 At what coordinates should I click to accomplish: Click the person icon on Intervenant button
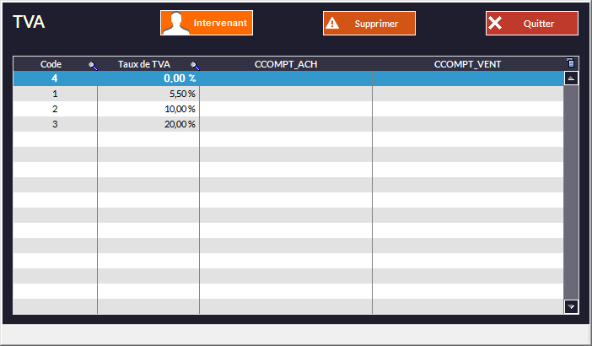[x=175, y=23]
